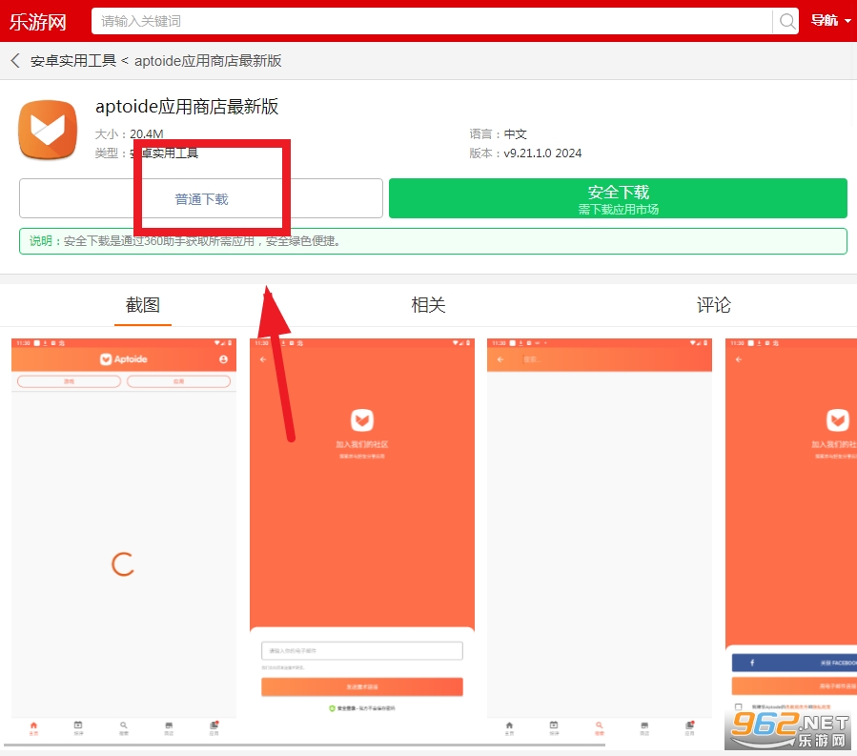This screenshot has height=756, width=857.
Task: Click the green 安全下载 button
Action: [x=618, y=198]
